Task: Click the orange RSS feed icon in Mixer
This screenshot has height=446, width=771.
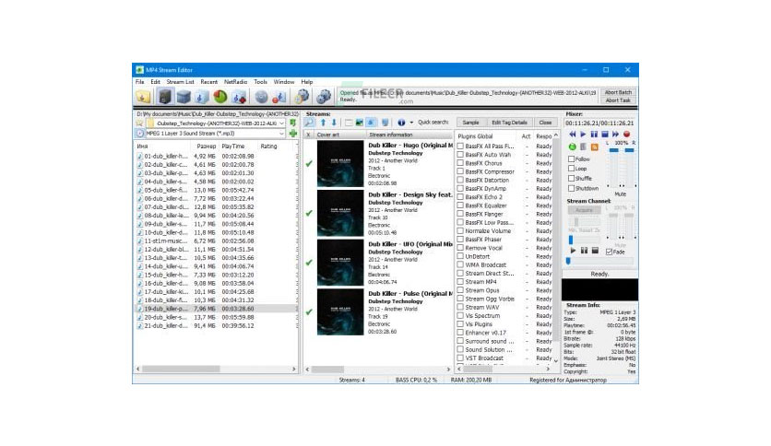Action: point(595,147)
